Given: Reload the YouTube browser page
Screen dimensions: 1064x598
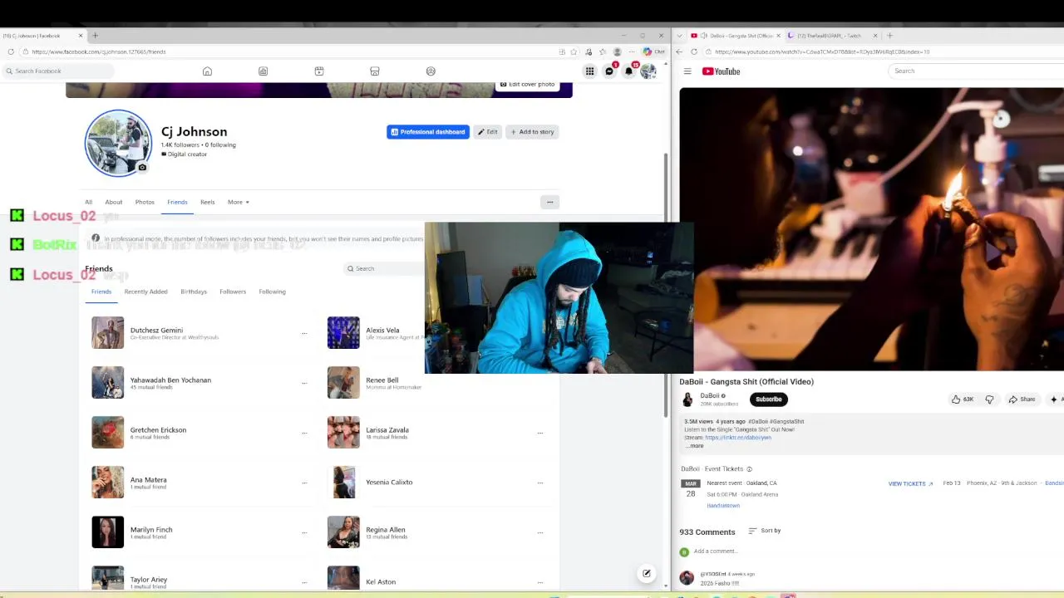Looking at the screenshot, I should (694, 51).
